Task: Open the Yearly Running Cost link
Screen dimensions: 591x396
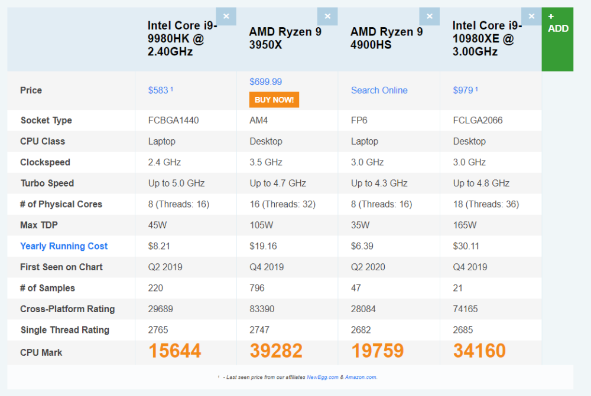Action: click(x=64, y=246)
